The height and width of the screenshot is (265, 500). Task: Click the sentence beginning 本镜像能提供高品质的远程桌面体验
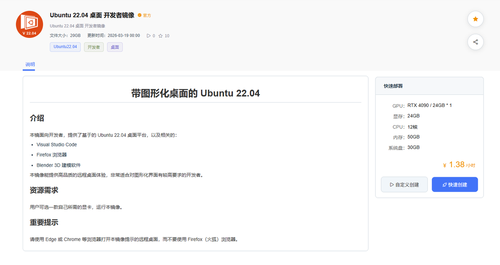pos(116,175)
